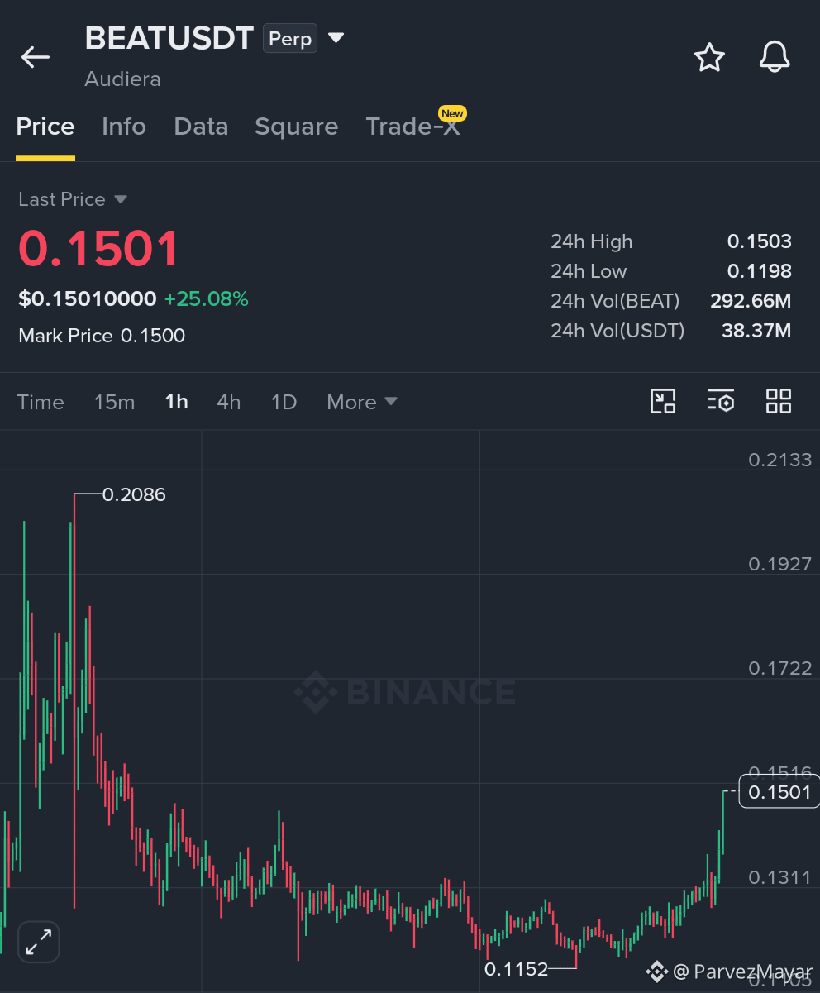This screenshot has width=820, height=993.
Task: Tap the 0.1722 price axis label
Action: point(780,668)
